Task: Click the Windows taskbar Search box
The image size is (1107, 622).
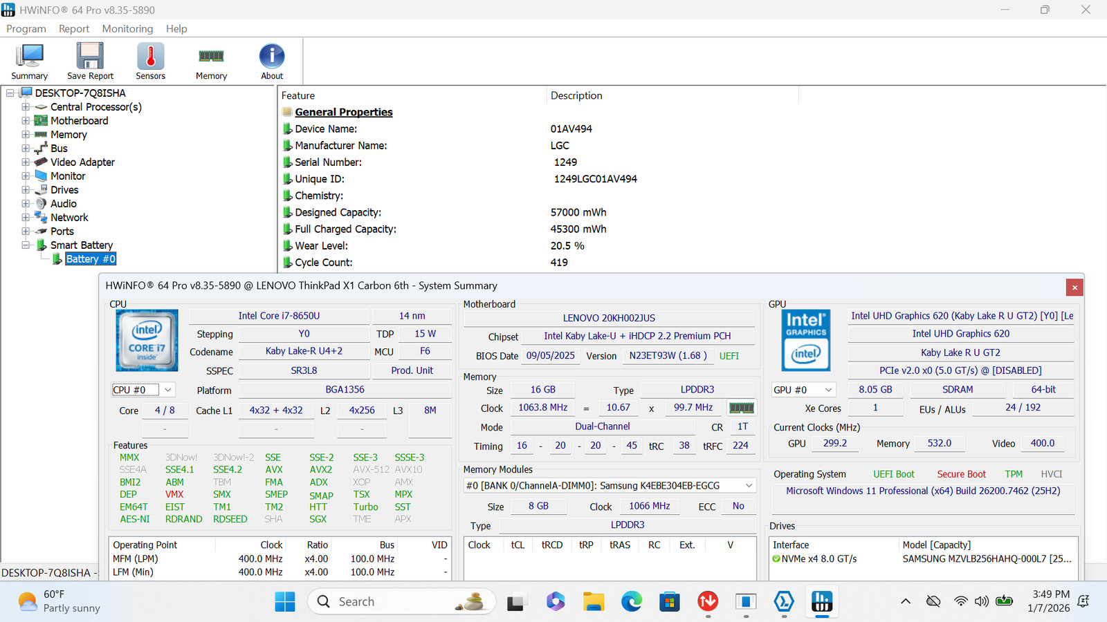Action: [401, 602]
